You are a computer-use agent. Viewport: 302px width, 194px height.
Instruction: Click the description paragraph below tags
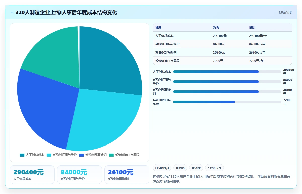tap(222, 179)
